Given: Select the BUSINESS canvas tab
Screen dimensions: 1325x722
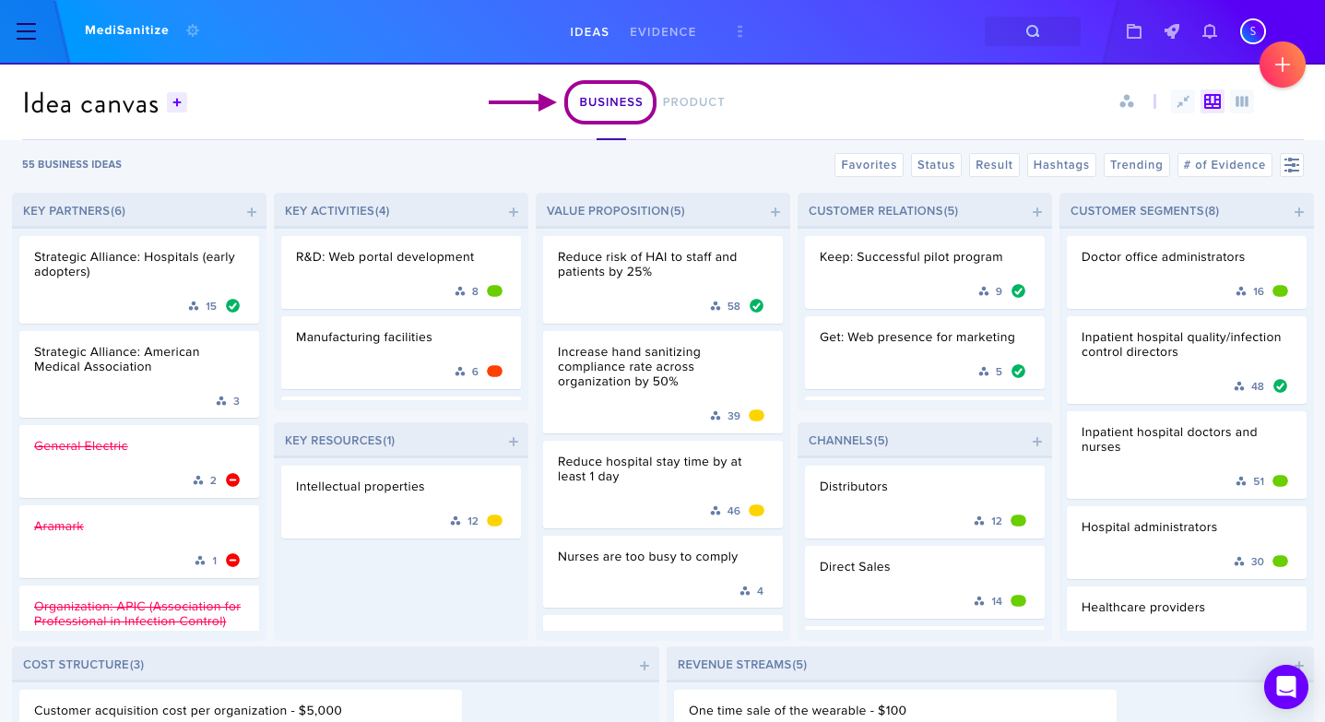Looking at the screenshot, I should pyautogui.click(x=610, y=102).
